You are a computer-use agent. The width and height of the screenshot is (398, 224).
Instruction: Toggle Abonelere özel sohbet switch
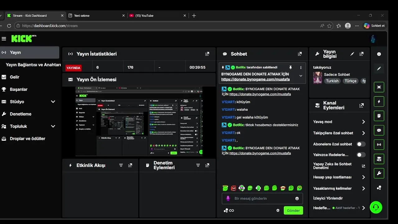pyautogui.click(x=361, y=144)
